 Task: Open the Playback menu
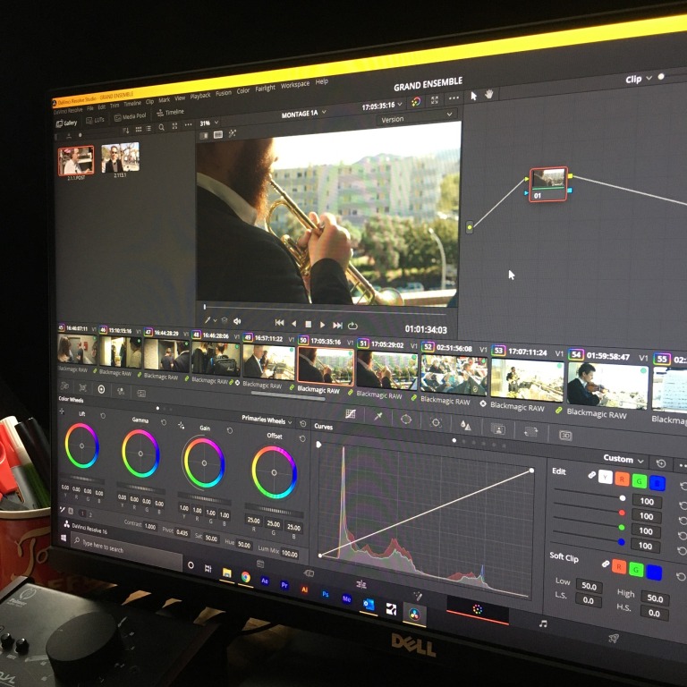pyautogui.click(x=200, y=96)
